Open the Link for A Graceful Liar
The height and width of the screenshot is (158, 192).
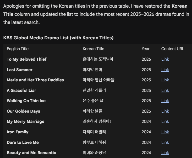point(165,91)
